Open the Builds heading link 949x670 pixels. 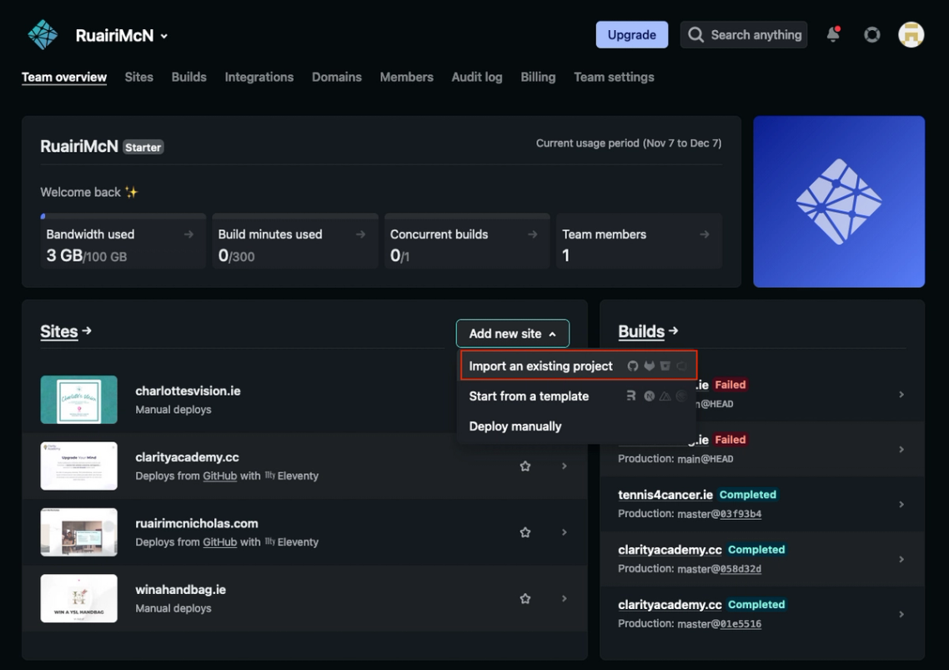tap(641, 331)
